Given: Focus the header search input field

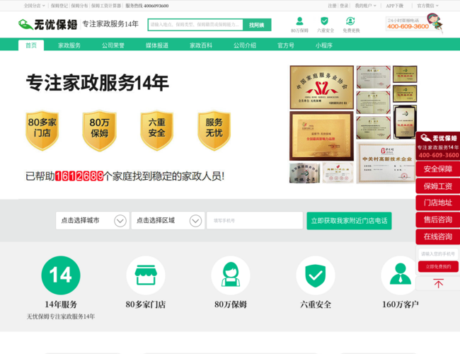Looking at the screenshot, I should point(195,25).
